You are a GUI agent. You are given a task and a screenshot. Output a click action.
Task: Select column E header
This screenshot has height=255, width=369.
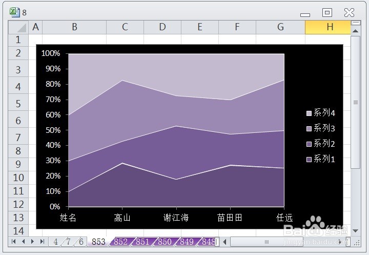200,27
